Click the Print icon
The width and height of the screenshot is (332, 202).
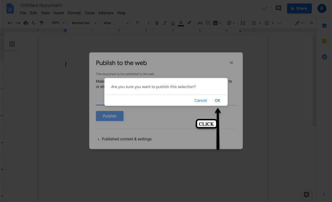coord(26,23)
